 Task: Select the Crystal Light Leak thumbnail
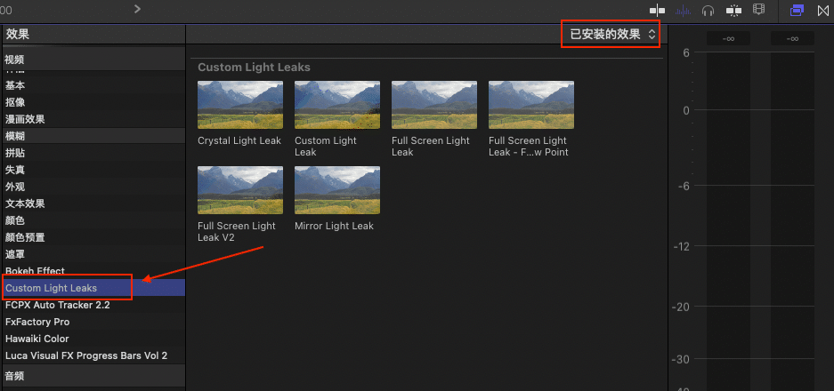click(240, 105)
